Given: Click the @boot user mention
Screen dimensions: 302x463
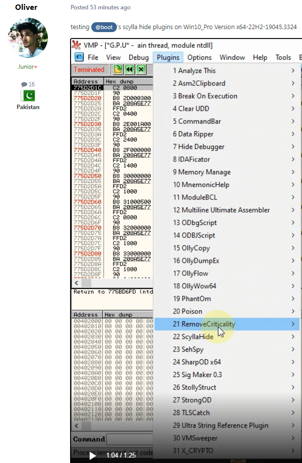Looking at the screenshot, I should tap(104, 27).
